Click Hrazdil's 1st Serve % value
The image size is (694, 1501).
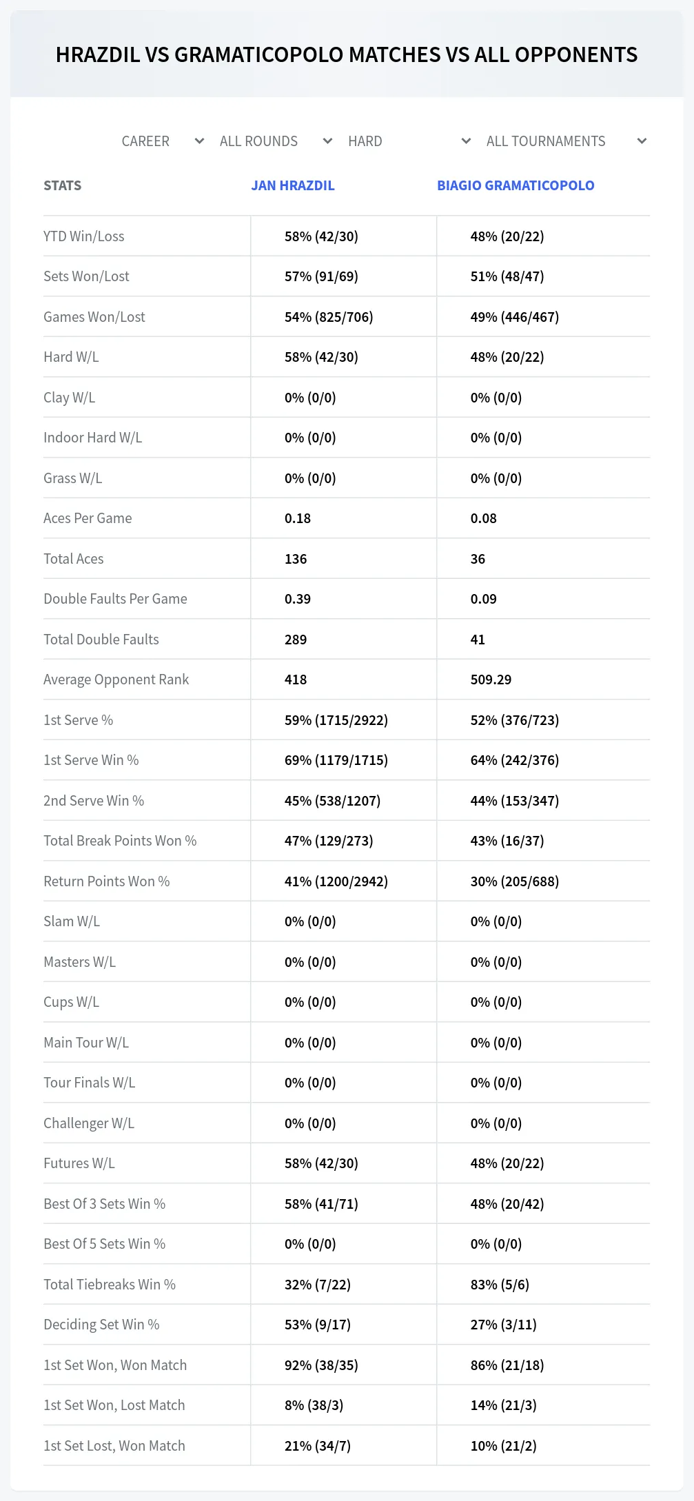tap(336, 720)
